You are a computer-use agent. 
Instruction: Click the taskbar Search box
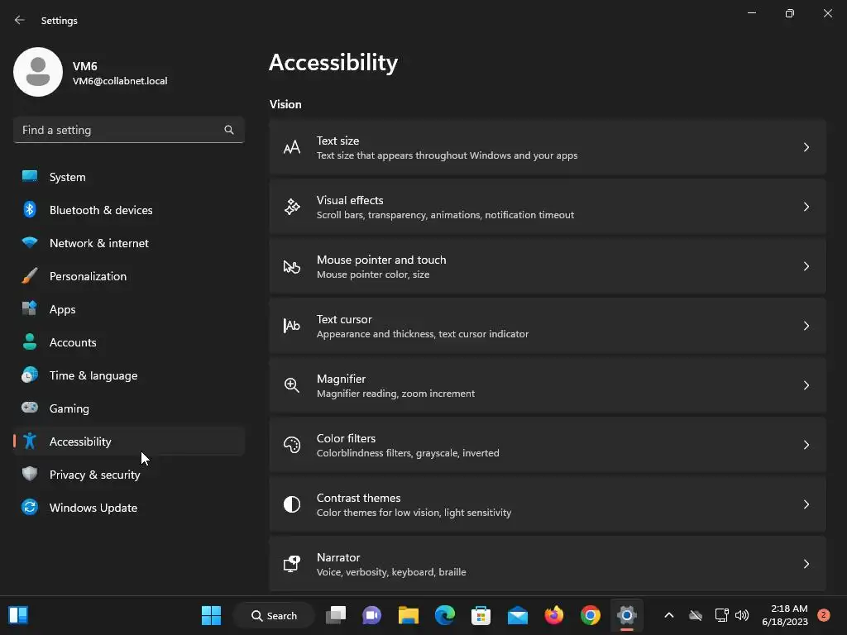click(x=274, y=615)
